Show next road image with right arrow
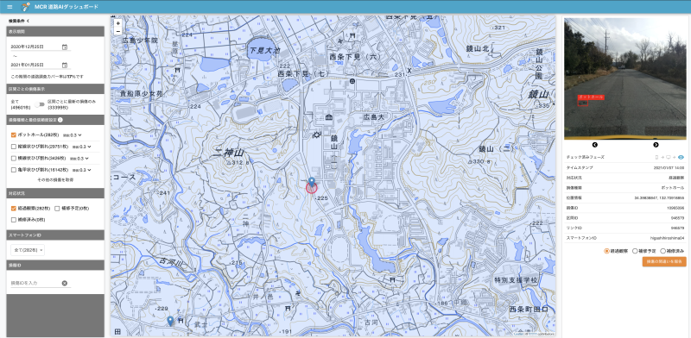 [x=656, y=145]
